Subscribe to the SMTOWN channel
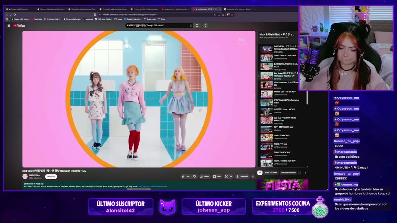397x223 pixels. [51, 177]
